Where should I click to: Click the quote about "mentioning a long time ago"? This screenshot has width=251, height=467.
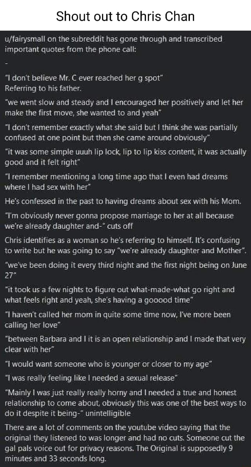pyautogui.click(x=116, y=181)
